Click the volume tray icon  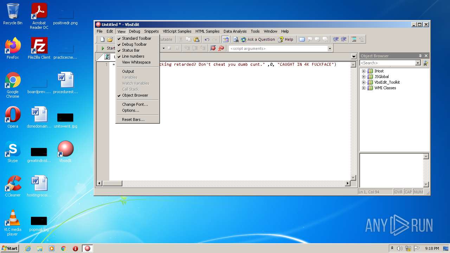(400, 248)
